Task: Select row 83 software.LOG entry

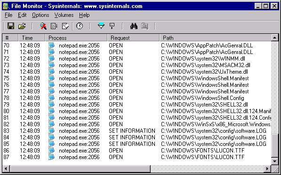Action: click(x=137, y=131)
